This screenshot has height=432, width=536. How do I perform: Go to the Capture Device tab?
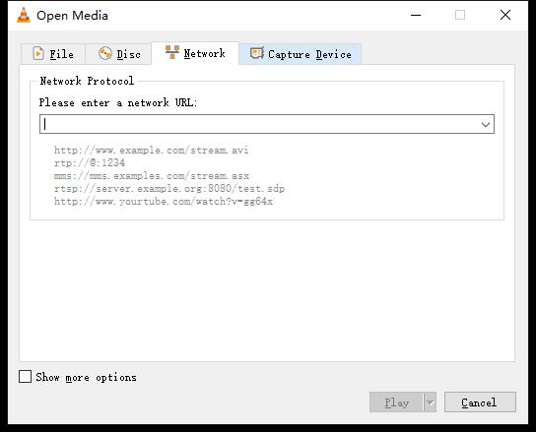coord(301,54)
